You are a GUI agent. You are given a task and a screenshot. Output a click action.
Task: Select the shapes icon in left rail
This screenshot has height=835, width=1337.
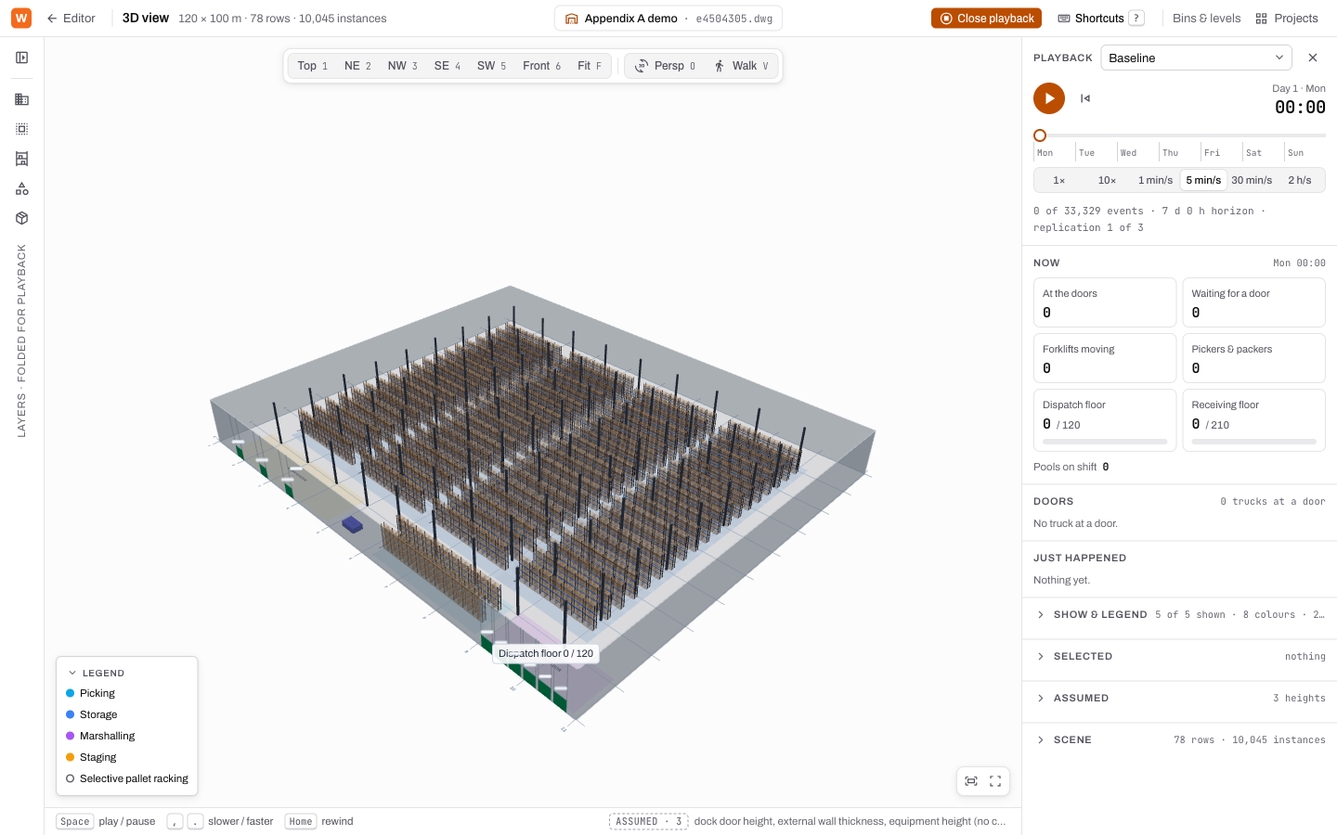click(21, 188)
